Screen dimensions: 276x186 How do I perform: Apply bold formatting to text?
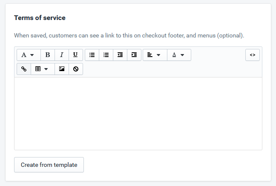tap(48, 55)
